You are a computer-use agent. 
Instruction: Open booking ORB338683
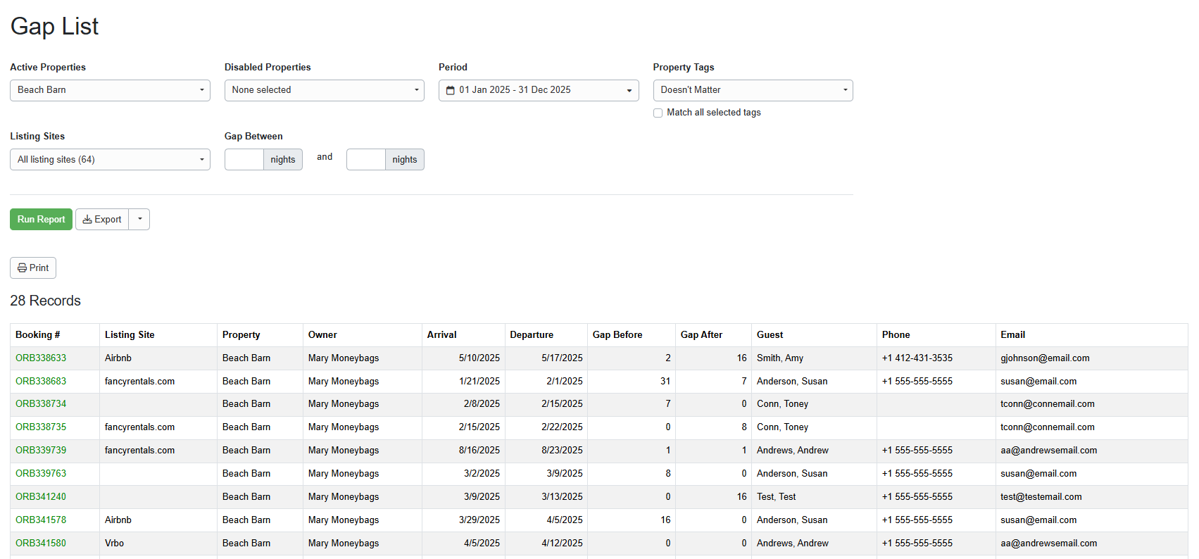point(41,381)
